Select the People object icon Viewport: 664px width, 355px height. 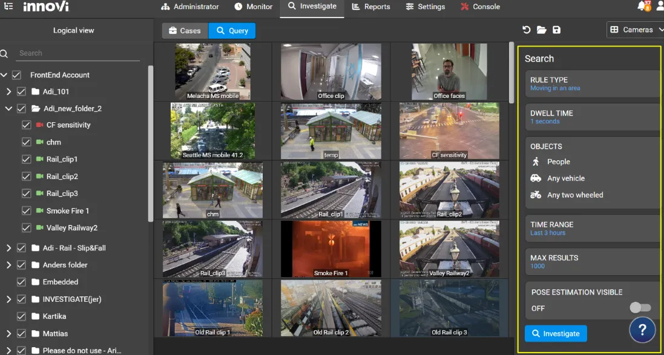(536, 161)
